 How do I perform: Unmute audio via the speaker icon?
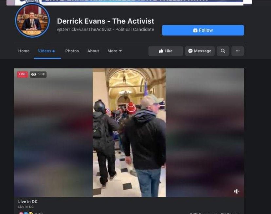click(236, 191)
